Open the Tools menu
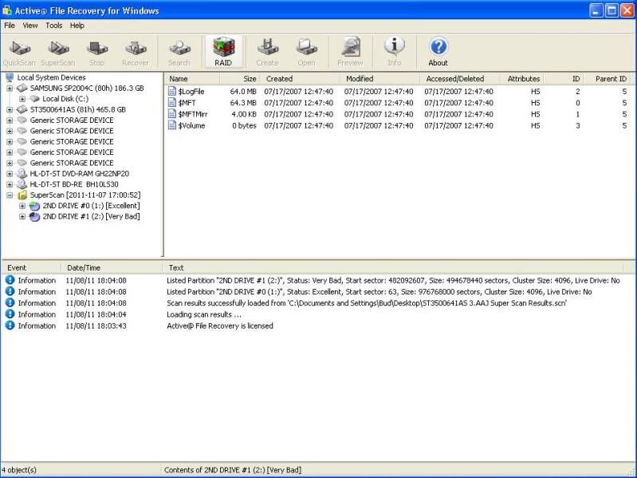 point(53,26)
